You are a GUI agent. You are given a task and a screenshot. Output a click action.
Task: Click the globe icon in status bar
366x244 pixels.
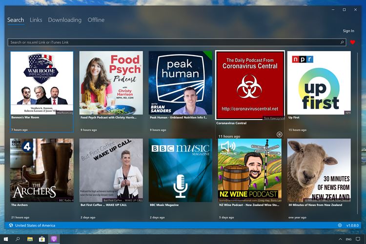point(11,225)
